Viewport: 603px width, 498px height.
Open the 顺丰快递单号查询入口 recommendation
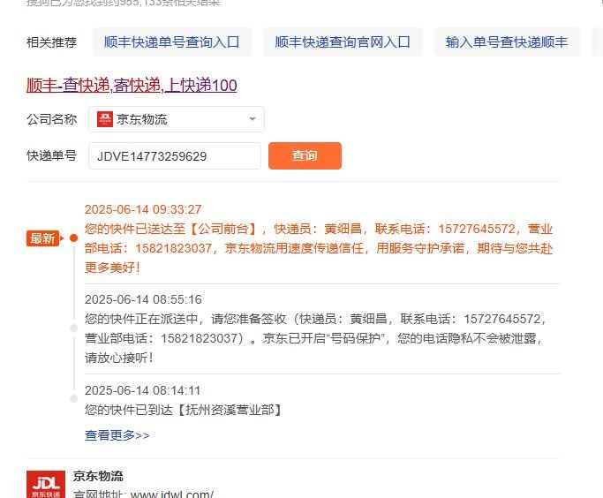click(172, 41)
